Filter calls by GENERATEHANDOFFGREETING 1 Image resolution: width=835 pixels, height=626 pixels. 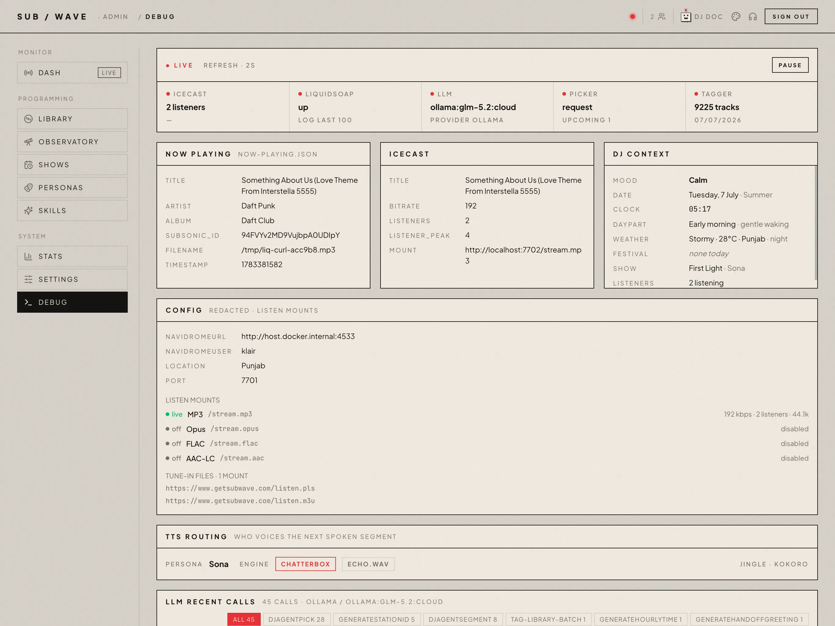click(x=749, y=619)
